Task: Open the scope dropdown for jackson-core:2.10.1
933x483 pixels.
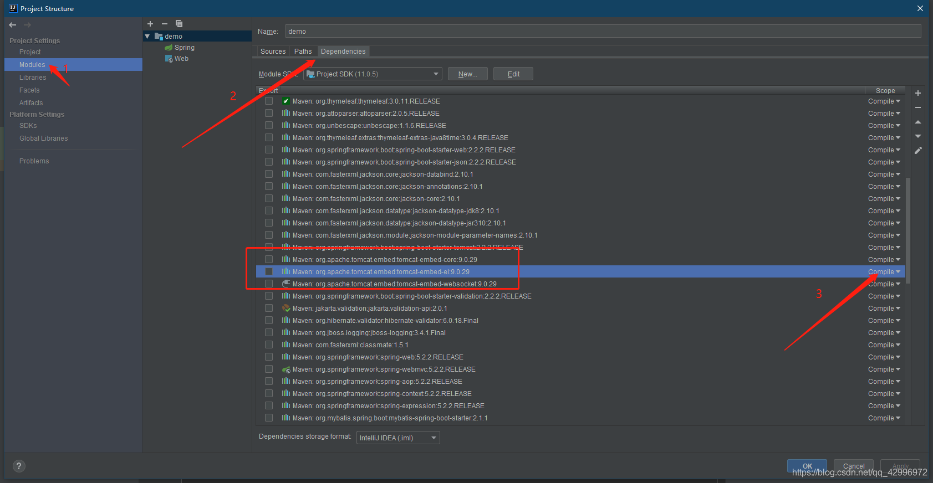Action: pyautogui.click(x=884, y=199)
